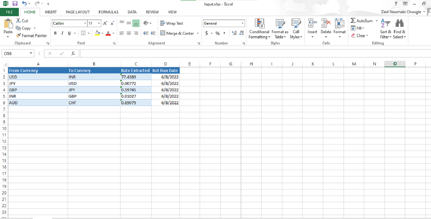
Task: Toggle Bold formatting
Action: click(55, 33)
